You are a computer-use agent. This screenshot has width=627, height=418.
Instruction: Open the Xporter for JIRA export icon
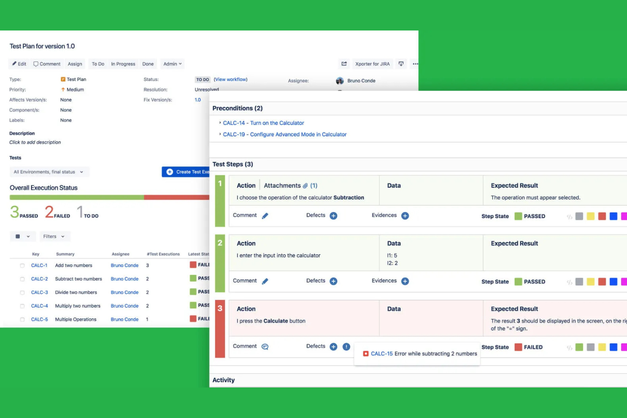tap(372, 64)
